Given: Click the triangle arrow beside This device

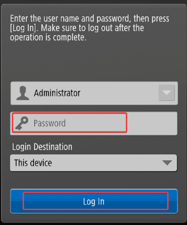Looking at the screenshot, I should [167, 163].
